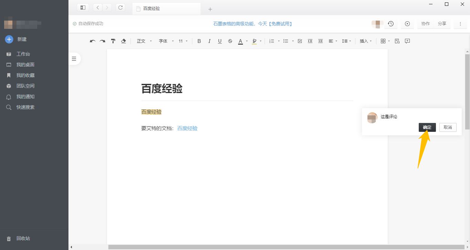
Task: Click the redo arrow icon
Action: [103, 41]
